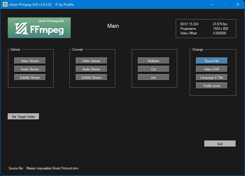Screen dimensions: 245x176
Task: Click the Progressive label
Action: (x=188, y=29)
